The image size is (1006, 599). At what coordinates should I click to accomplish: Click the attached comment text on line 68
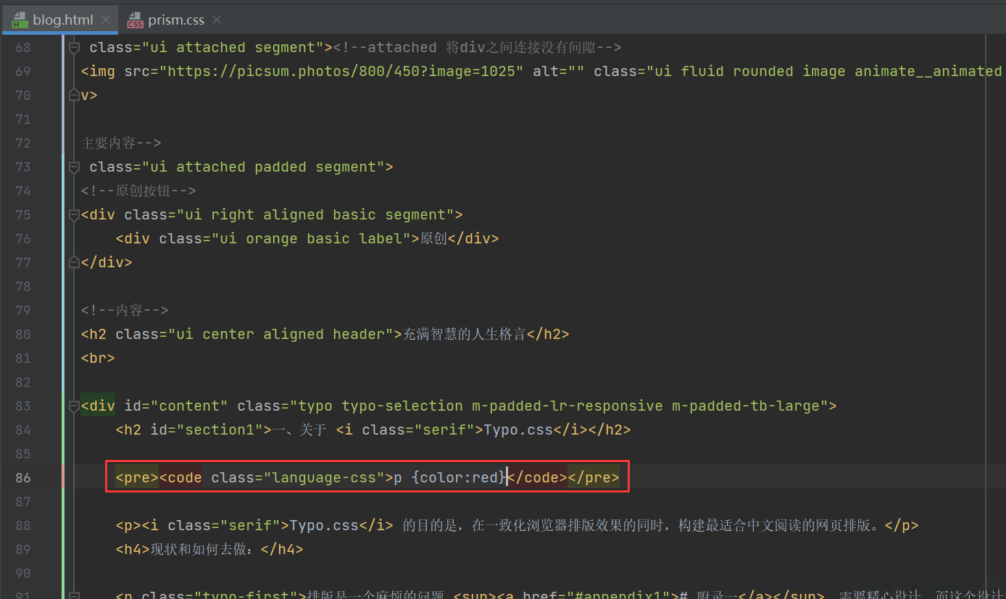click(x=477, y=48)
